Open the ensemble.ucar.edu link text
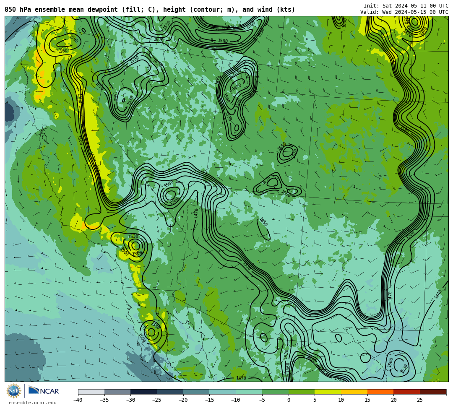453x408 pixels. tap(33, 403)
